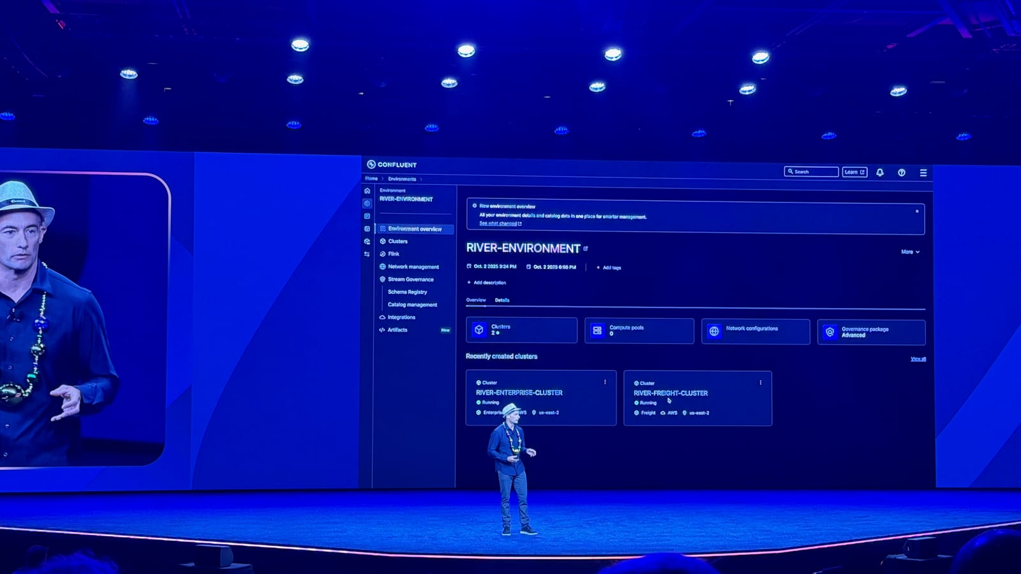Switch to the Details tab
This screenshot has height=574, width=1021.
click(502, 300)
